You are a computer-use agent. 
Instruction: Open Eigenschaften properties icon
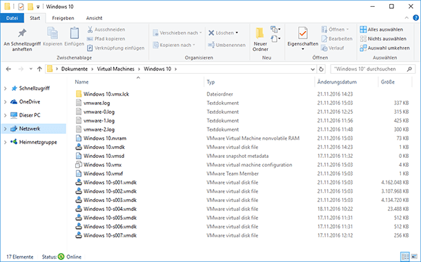[302, 33]
